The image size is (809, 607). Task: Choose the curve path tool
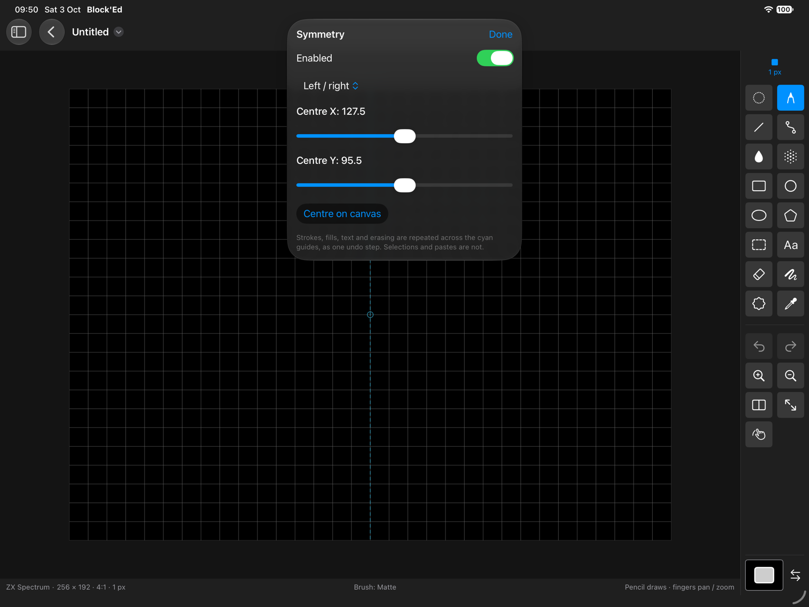coord(790,127)
